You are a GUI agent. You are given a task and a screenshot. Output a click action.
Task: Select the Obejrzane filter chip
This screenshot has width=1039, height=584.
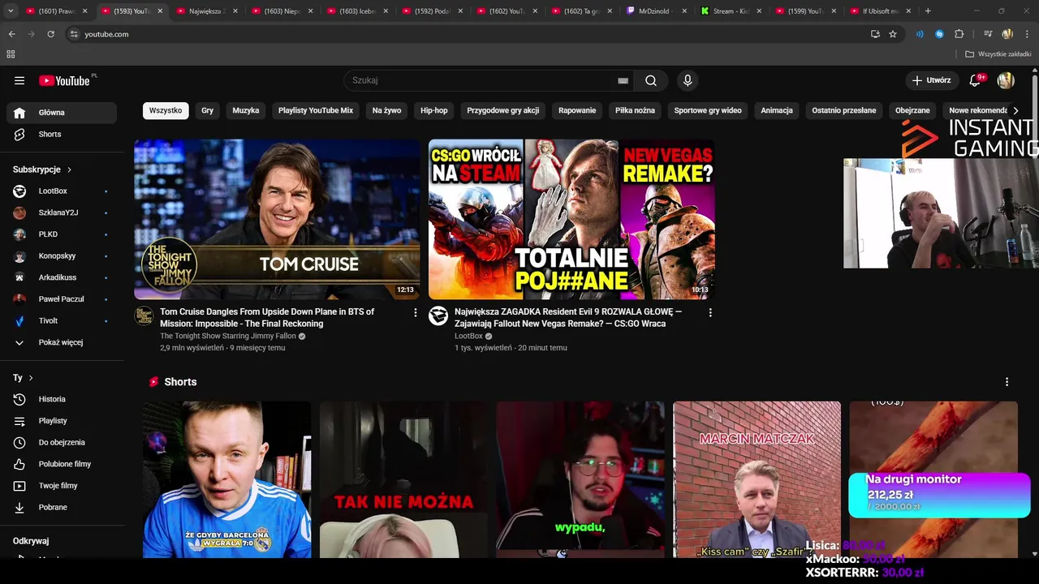point(912,110)
